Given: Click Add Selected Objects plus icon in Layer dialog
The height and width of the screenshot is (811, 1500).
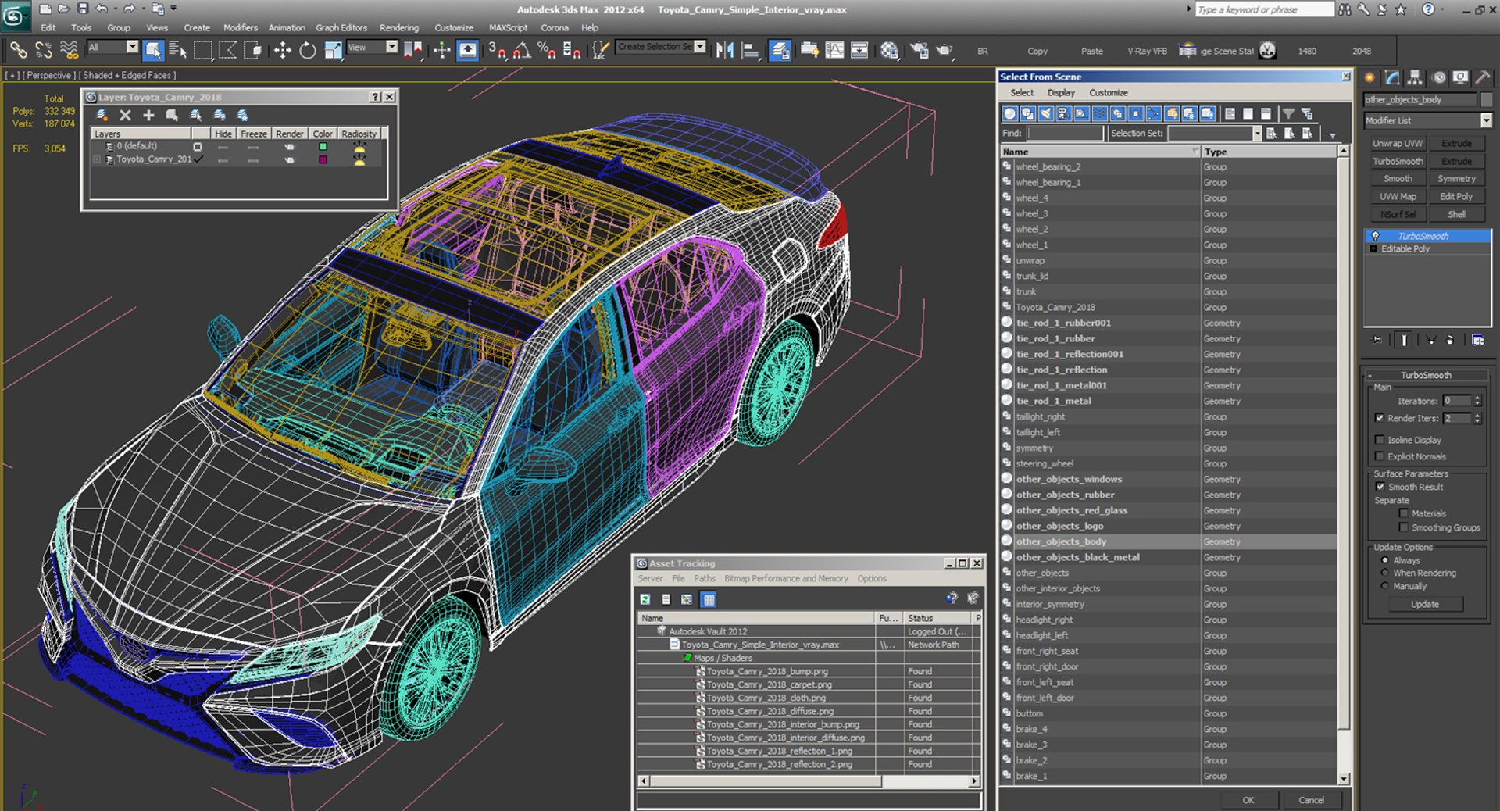Looking at the screenshot, I should click(148, 116).
